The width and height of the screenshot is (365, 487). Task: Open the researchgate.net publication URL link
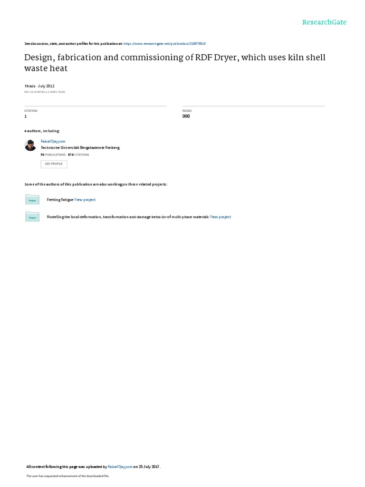[x=164, y=44]
